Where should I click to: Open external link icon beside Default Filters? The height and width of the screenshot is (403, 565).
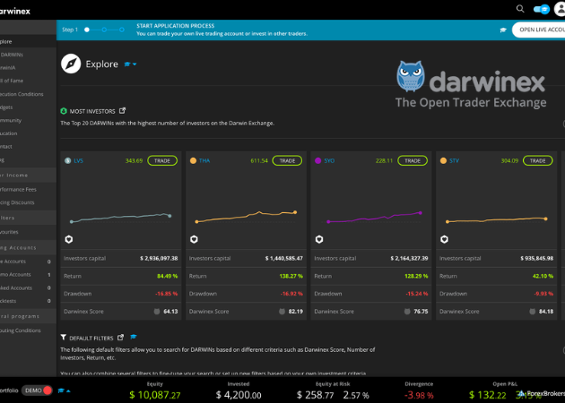[x=120, y=337]
